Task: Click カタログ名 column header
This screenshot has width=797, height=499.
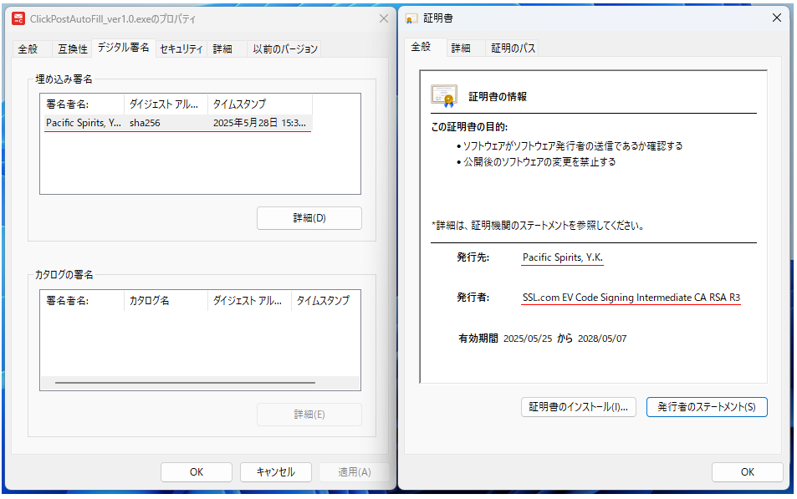Action: 166,301
